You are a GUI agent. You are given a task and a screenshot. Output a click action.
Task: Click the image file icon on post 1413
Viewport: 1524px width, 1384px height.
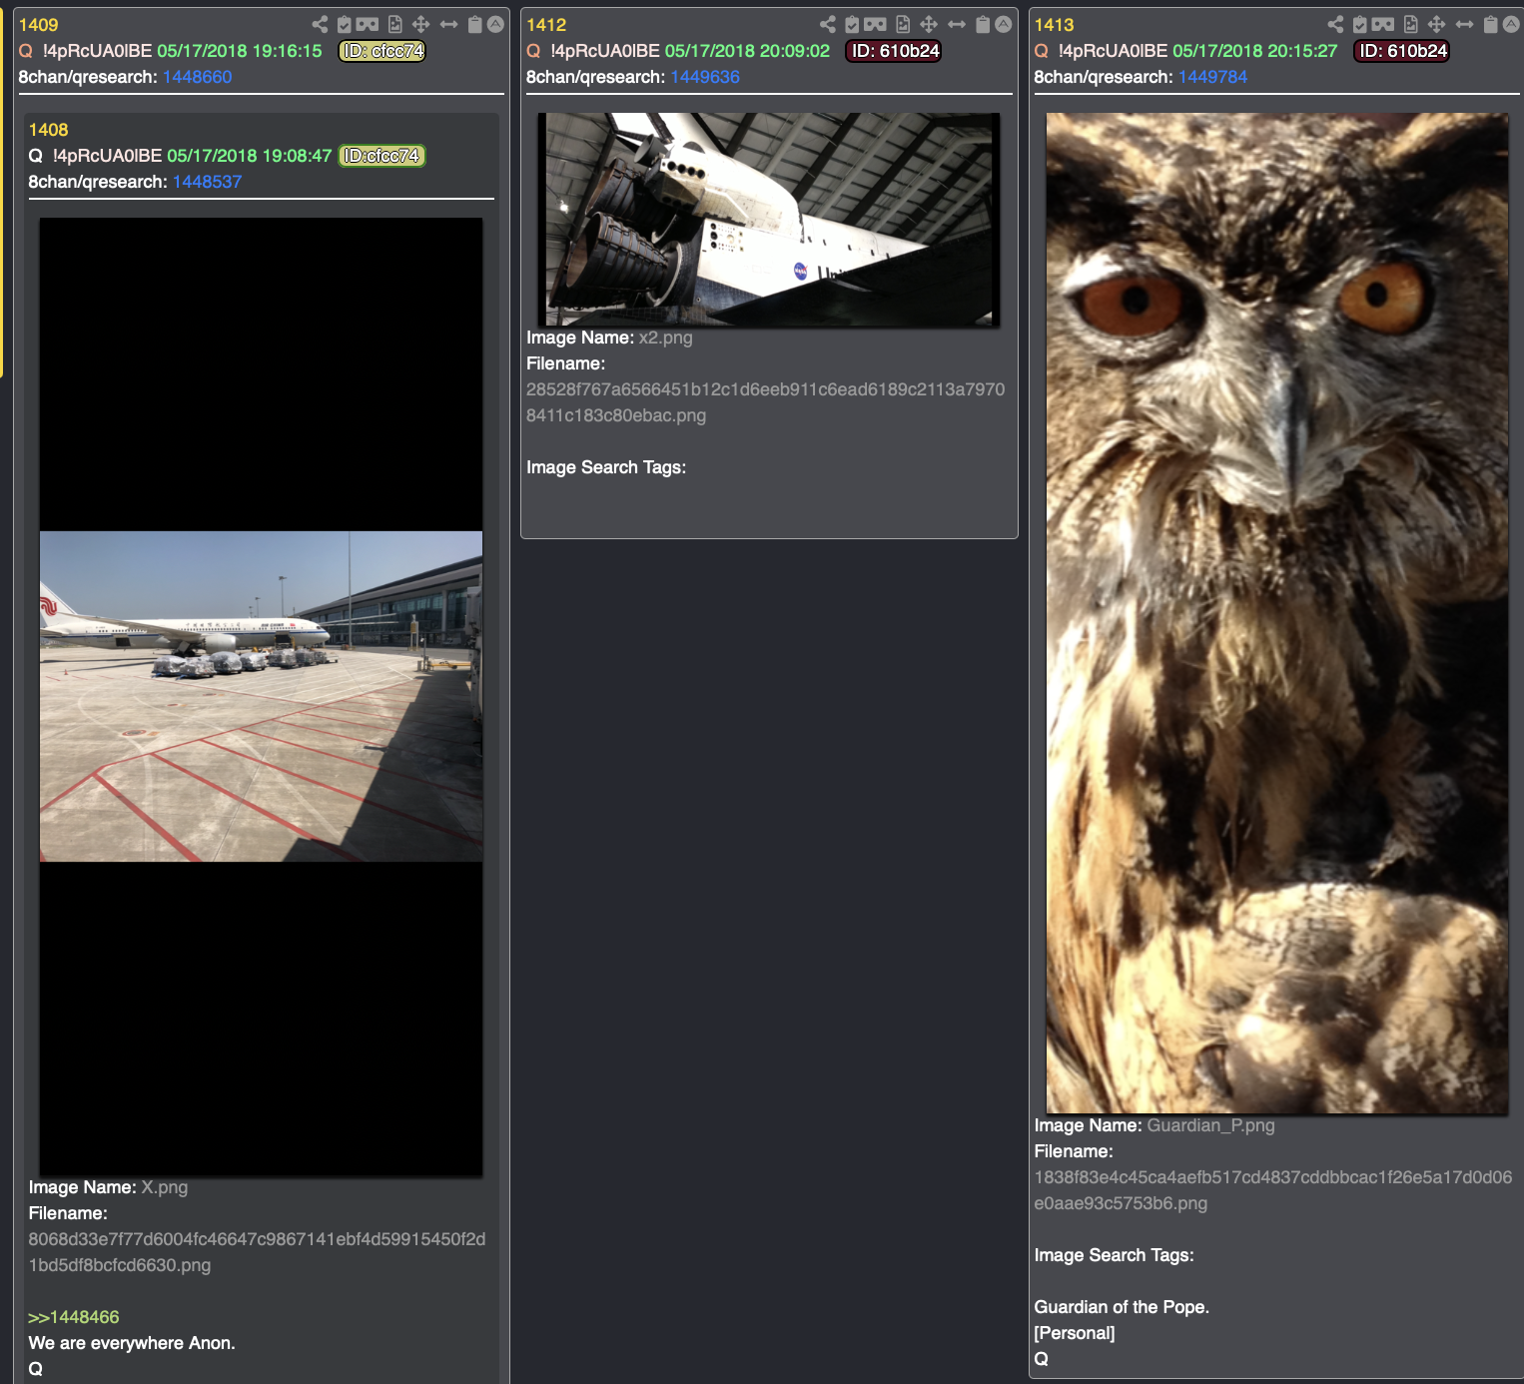coord(1411,24)
